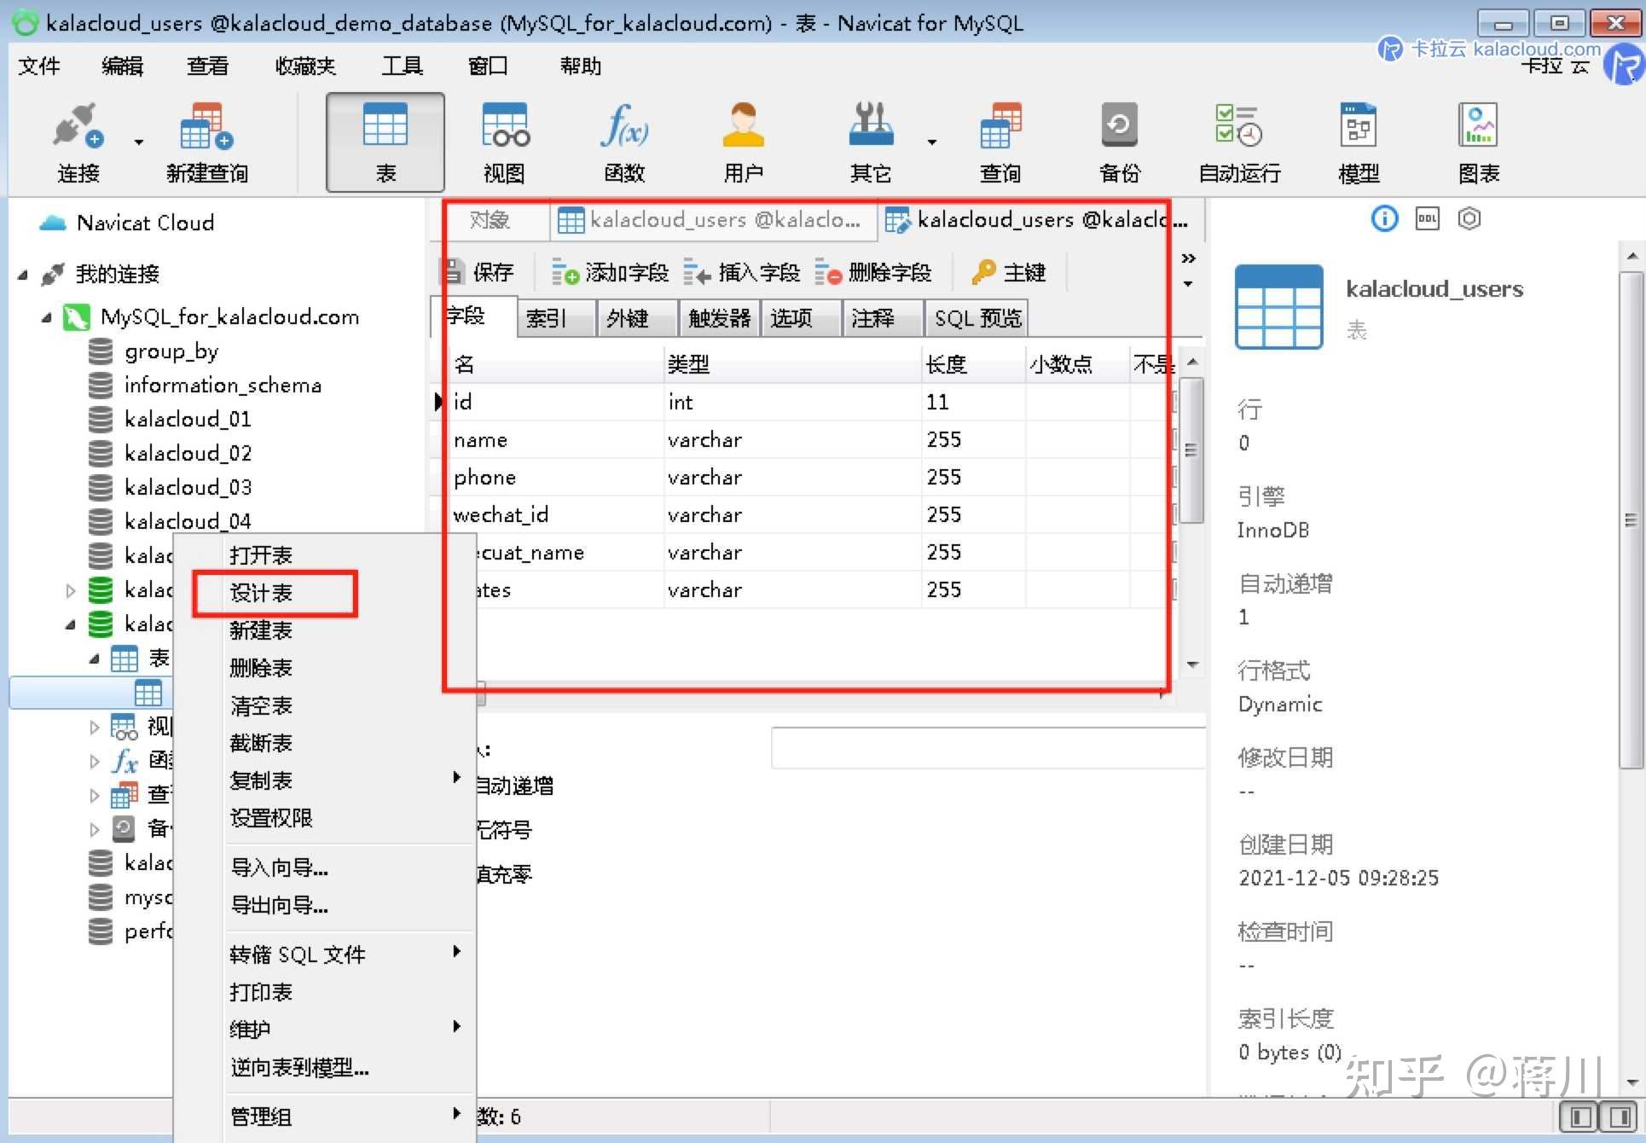Click the 图表 (Charts) toolbar icon
The height and width of the screenshot is (1143, 1646).
coord(1477,141)
